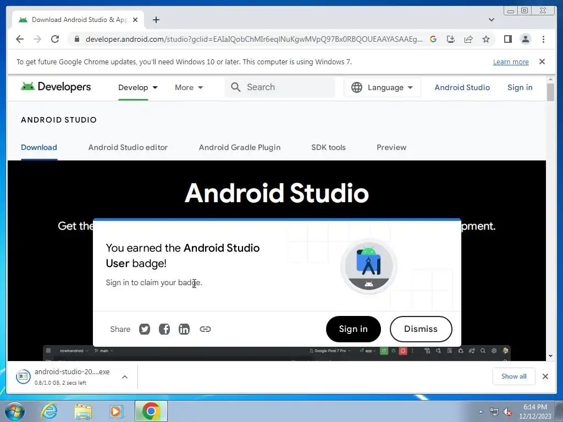
Task: Share the badge on Twitter
Action: [145, 329]
